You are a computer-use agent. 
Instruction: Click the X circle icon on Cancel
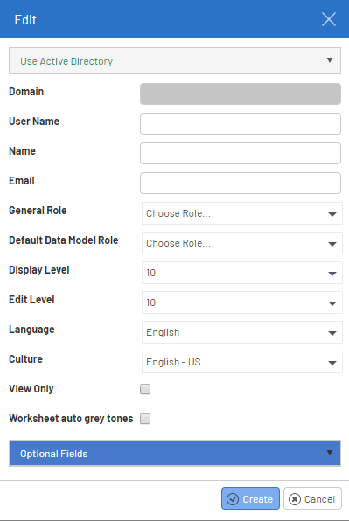[295, 499]
